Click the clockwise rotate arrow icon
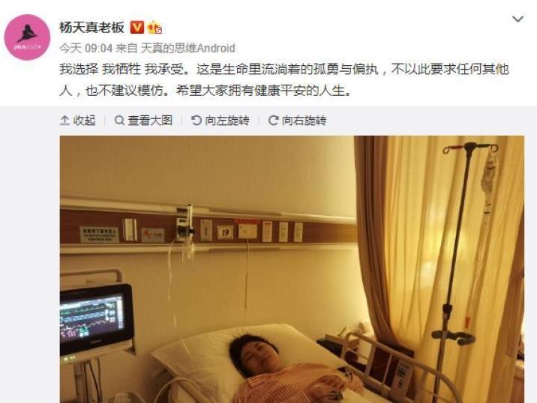The image size is (537, 403). click(x=273, y=121)
